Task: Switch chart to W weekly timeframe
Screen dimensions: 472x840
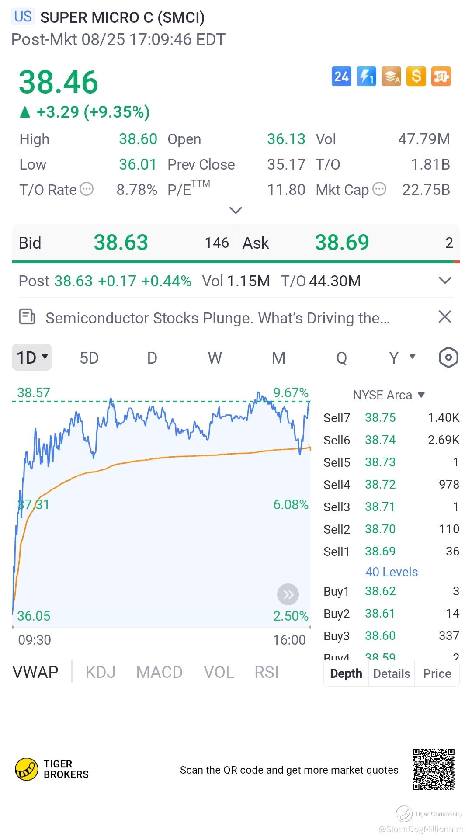Action: click(215, 358)
